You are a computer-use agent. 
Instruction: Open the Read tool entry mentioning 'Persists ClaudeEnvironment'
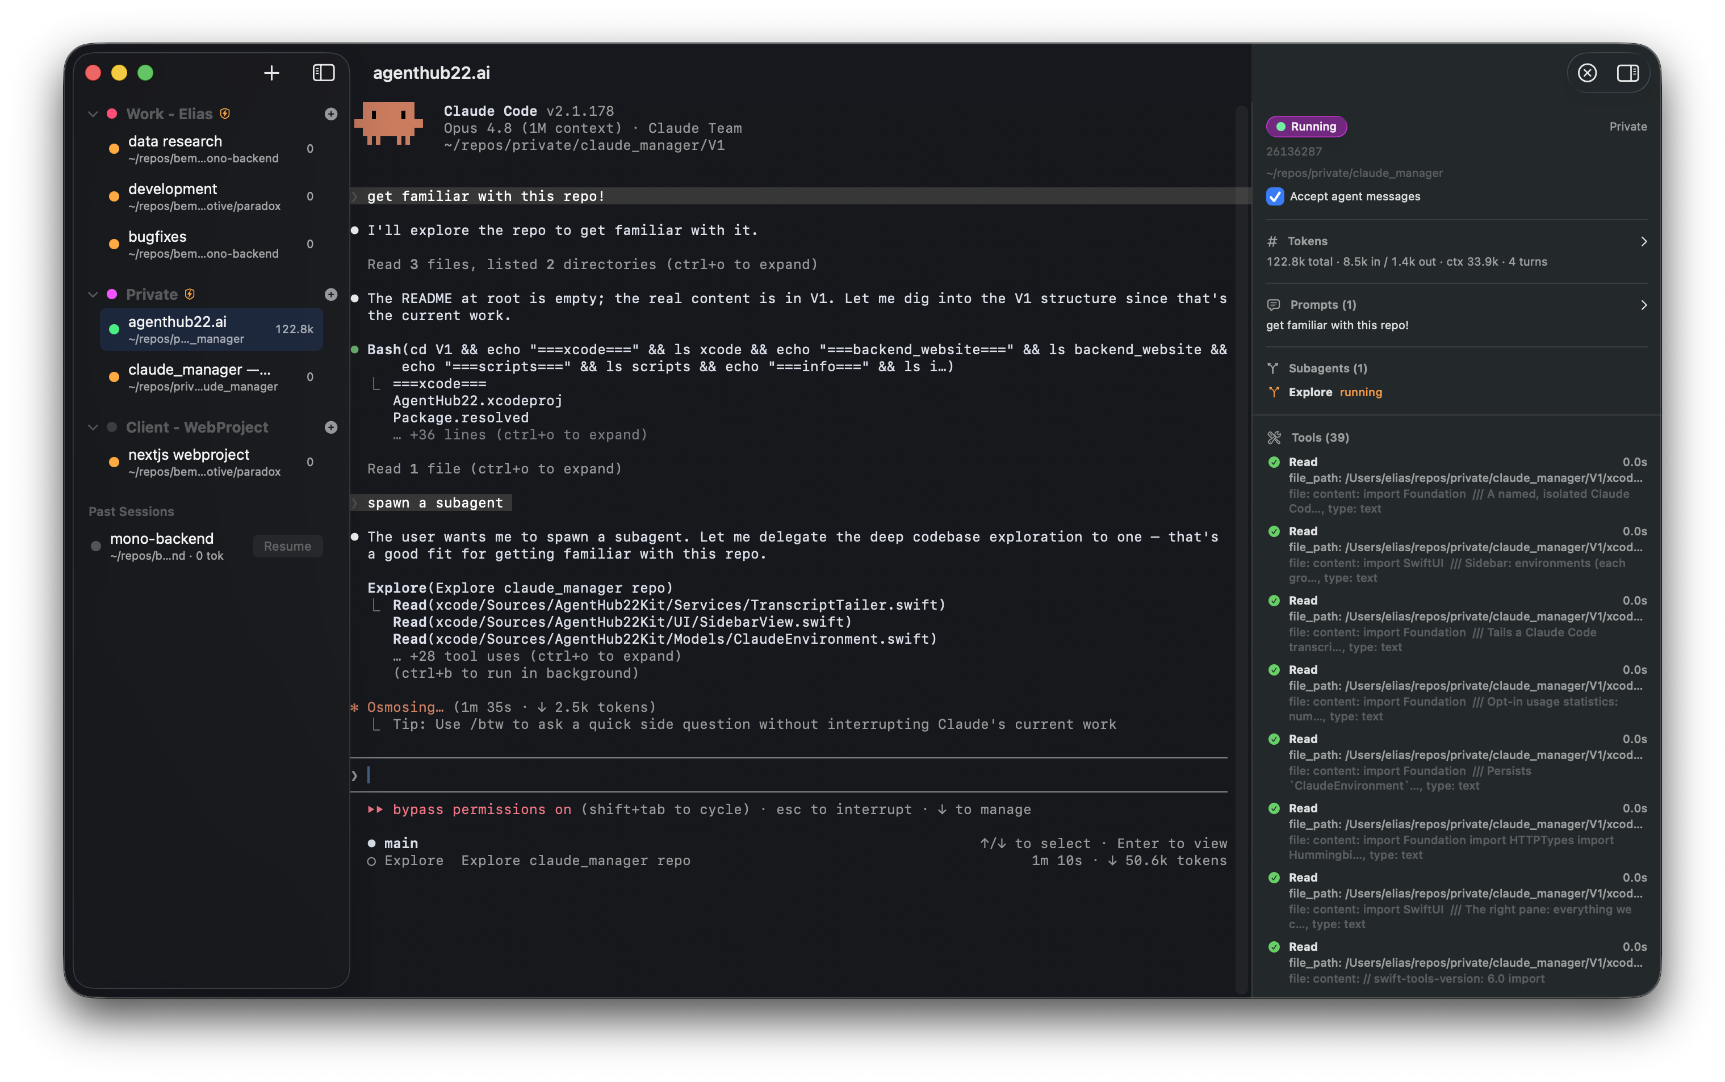click(x=1456, y=763)
